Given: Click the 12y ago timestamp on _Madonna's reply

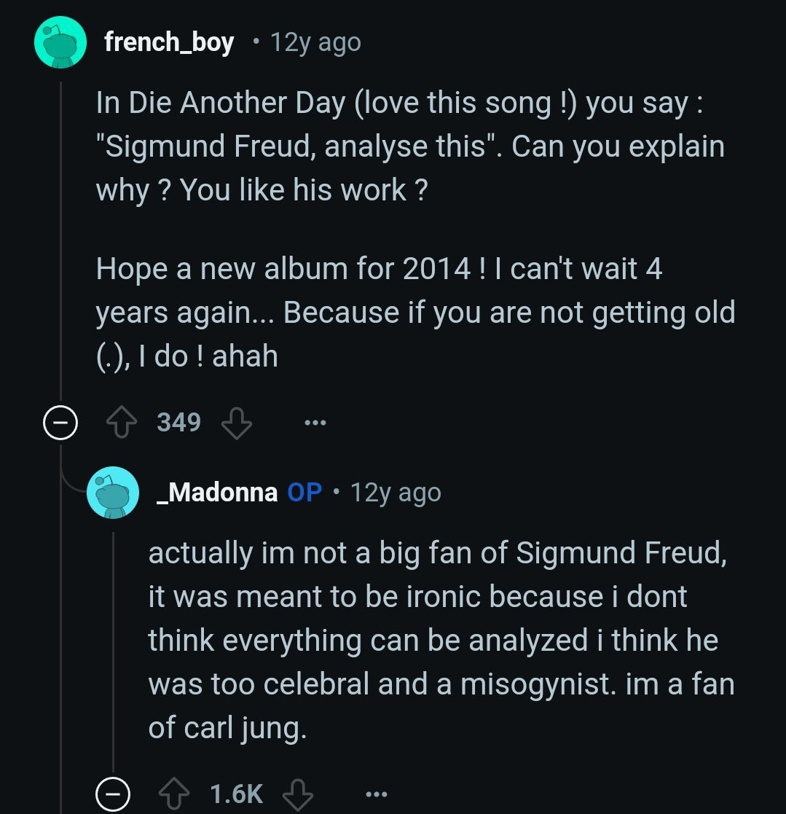Looking at the screenshot, I should coord(396,493).
